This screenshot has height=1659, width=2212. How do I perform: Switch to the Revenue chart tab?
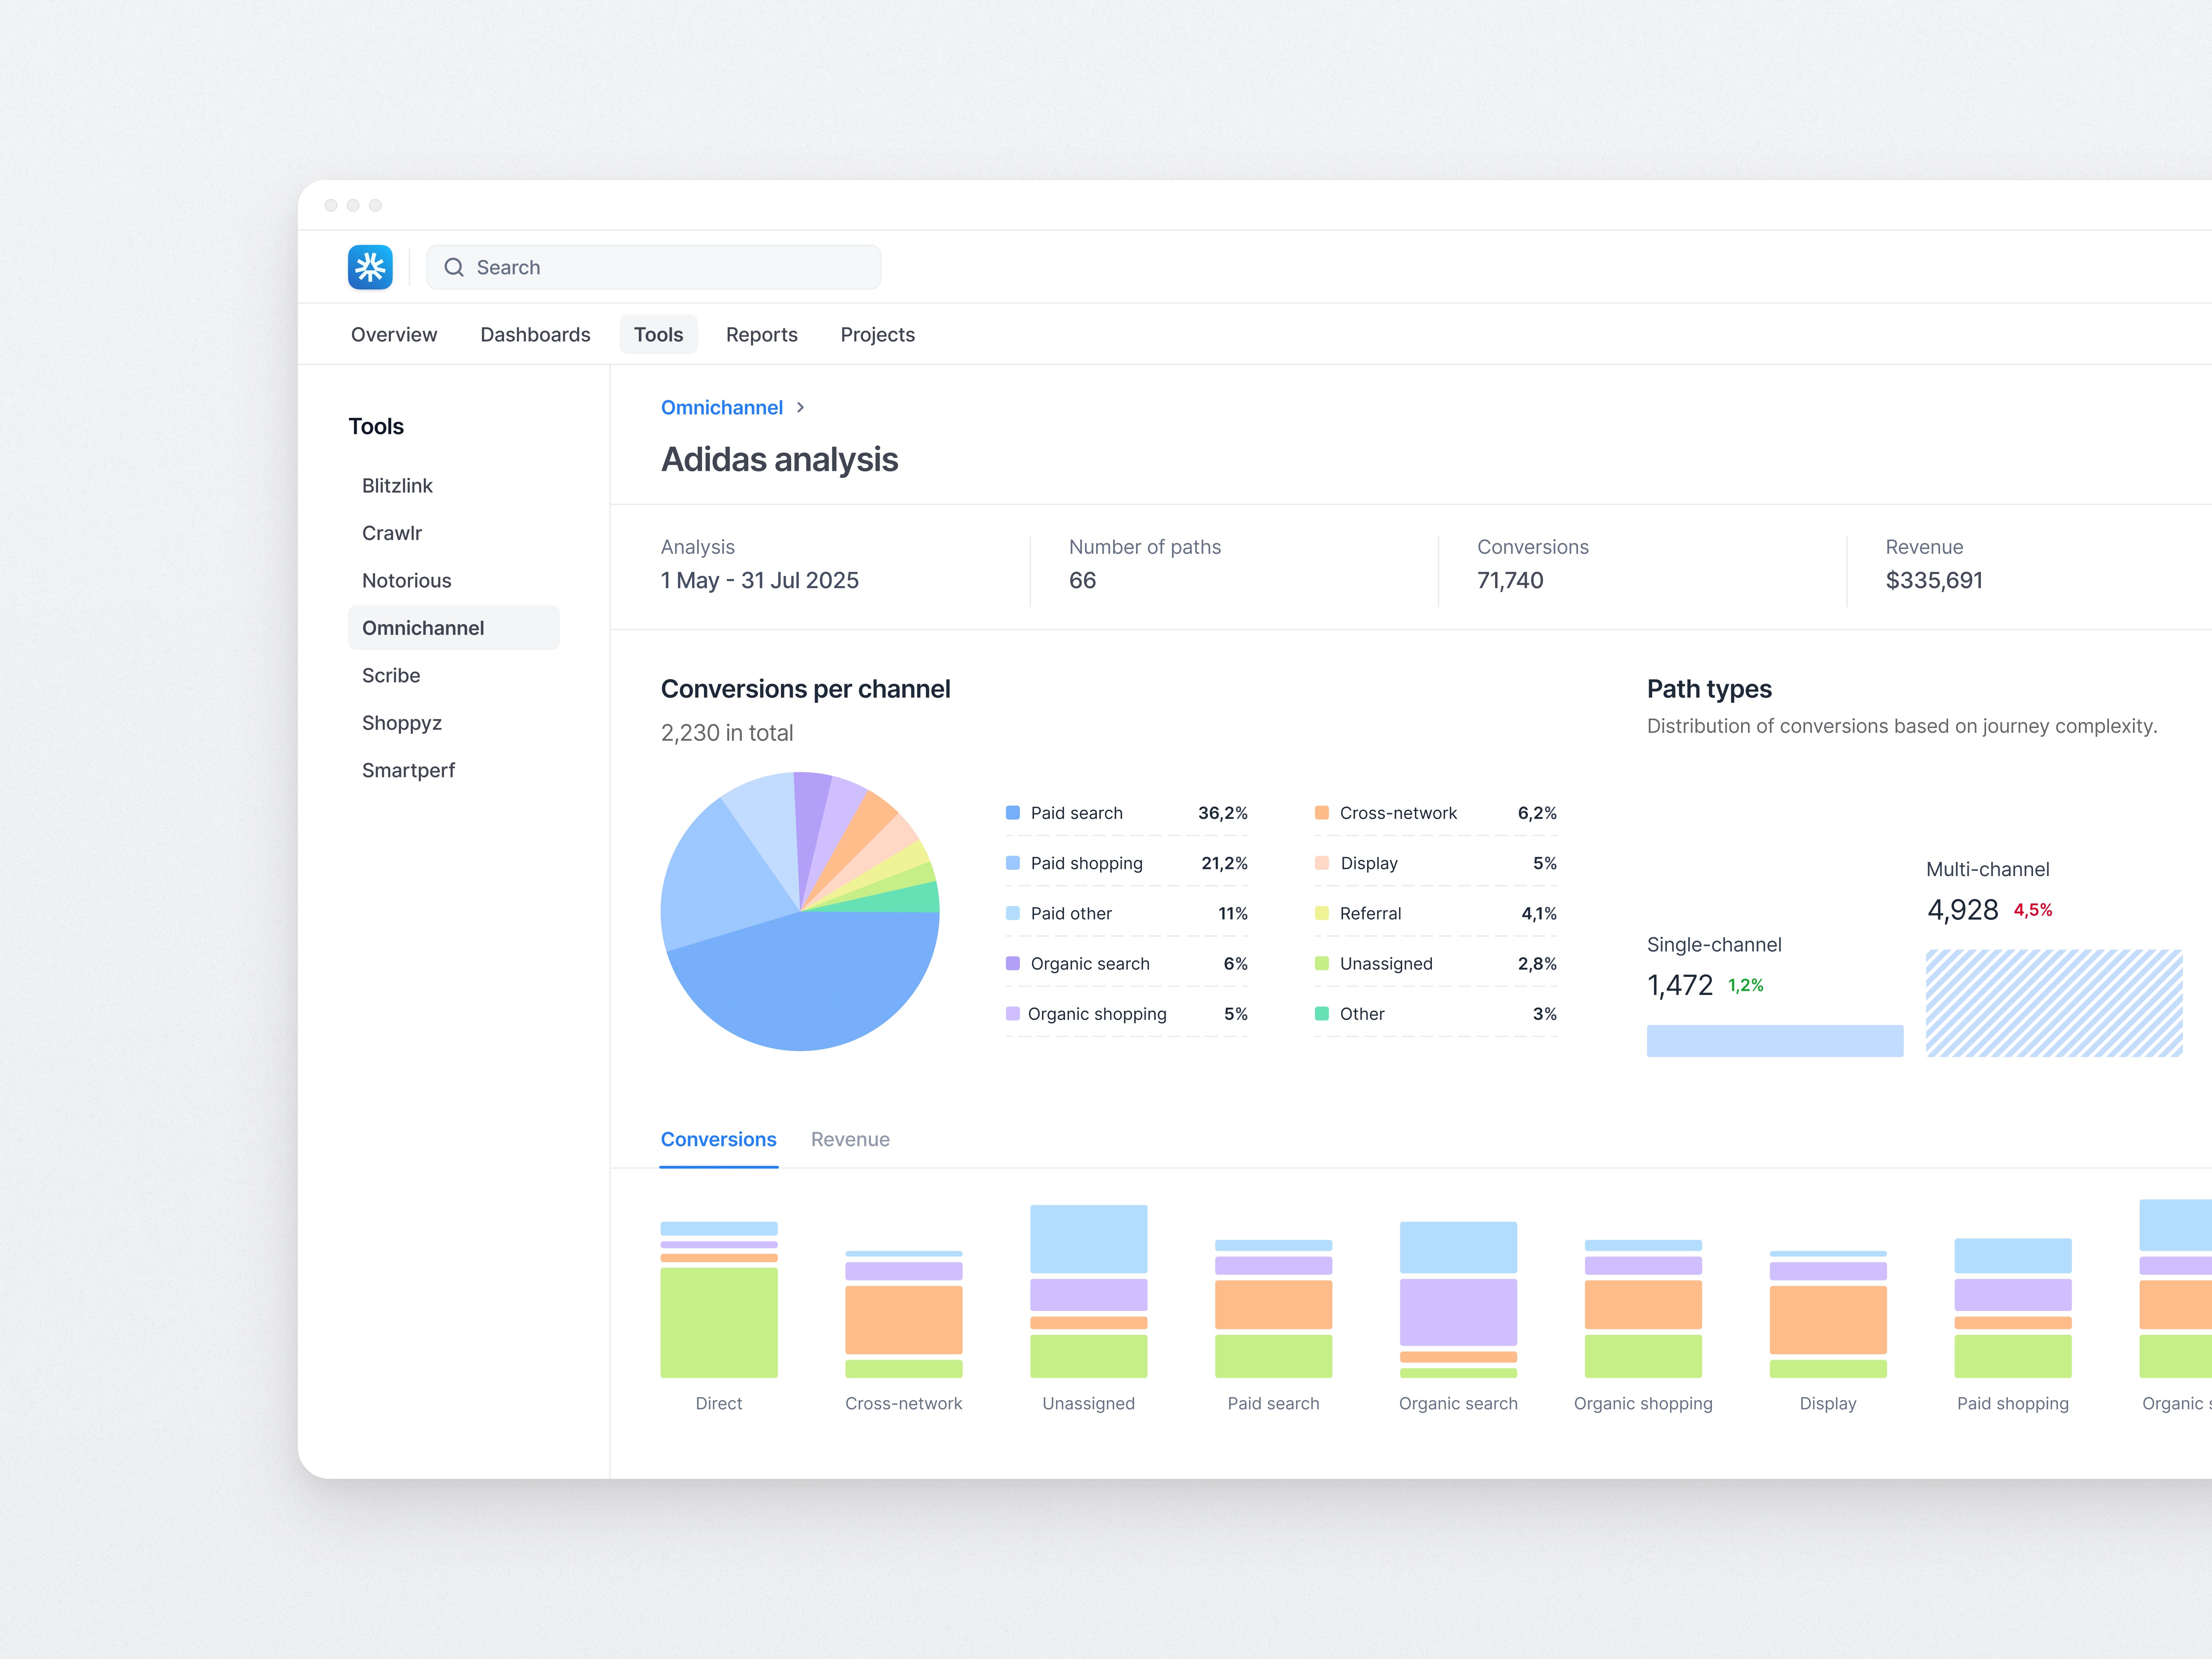pos(850,1139)
